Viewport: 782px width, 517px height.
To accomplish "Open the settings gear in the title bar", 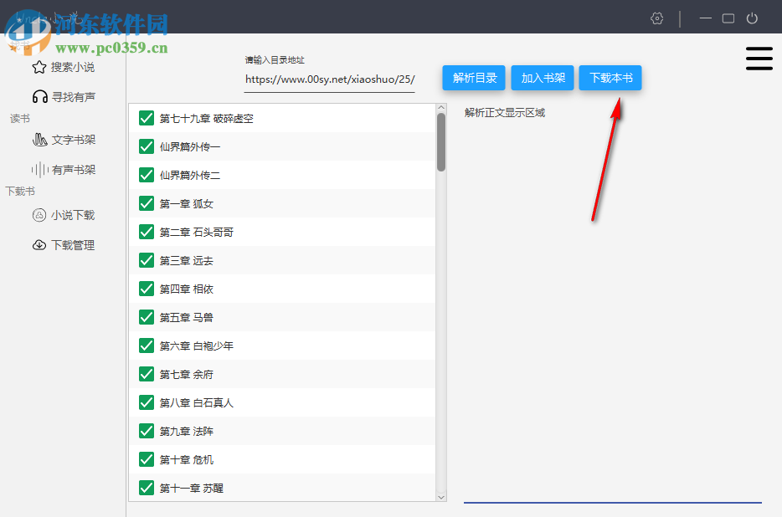I will click(x=656, y=18).
